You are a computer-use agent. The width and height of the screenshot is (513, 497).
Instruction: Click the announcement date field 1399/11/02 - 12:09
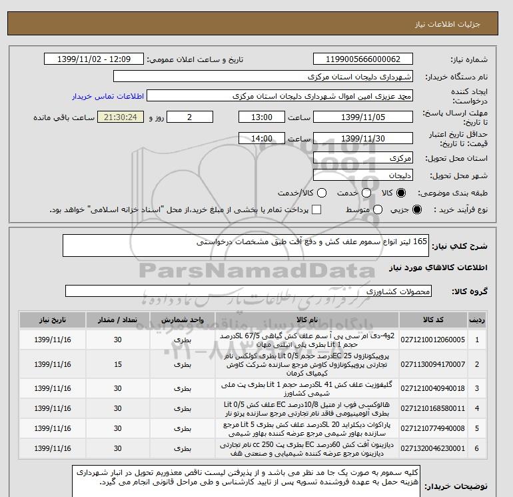pyautogui.click(x=94, y=59)
